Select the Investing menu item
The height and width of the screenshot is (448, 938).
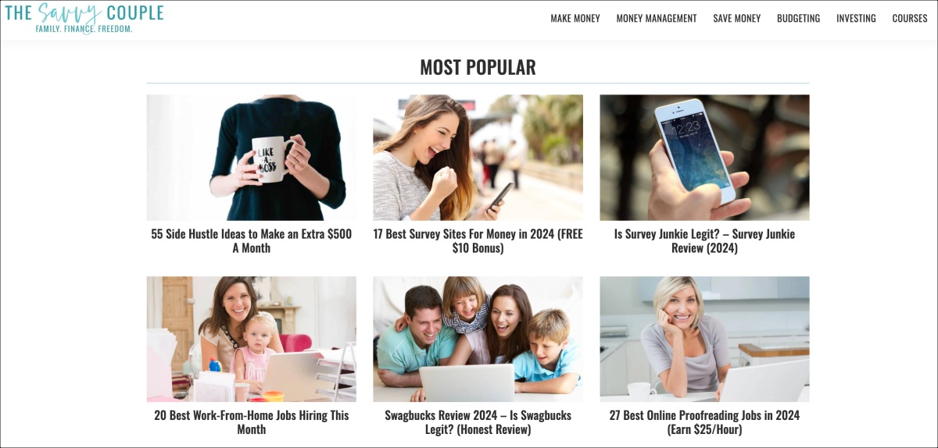(856, 19)
